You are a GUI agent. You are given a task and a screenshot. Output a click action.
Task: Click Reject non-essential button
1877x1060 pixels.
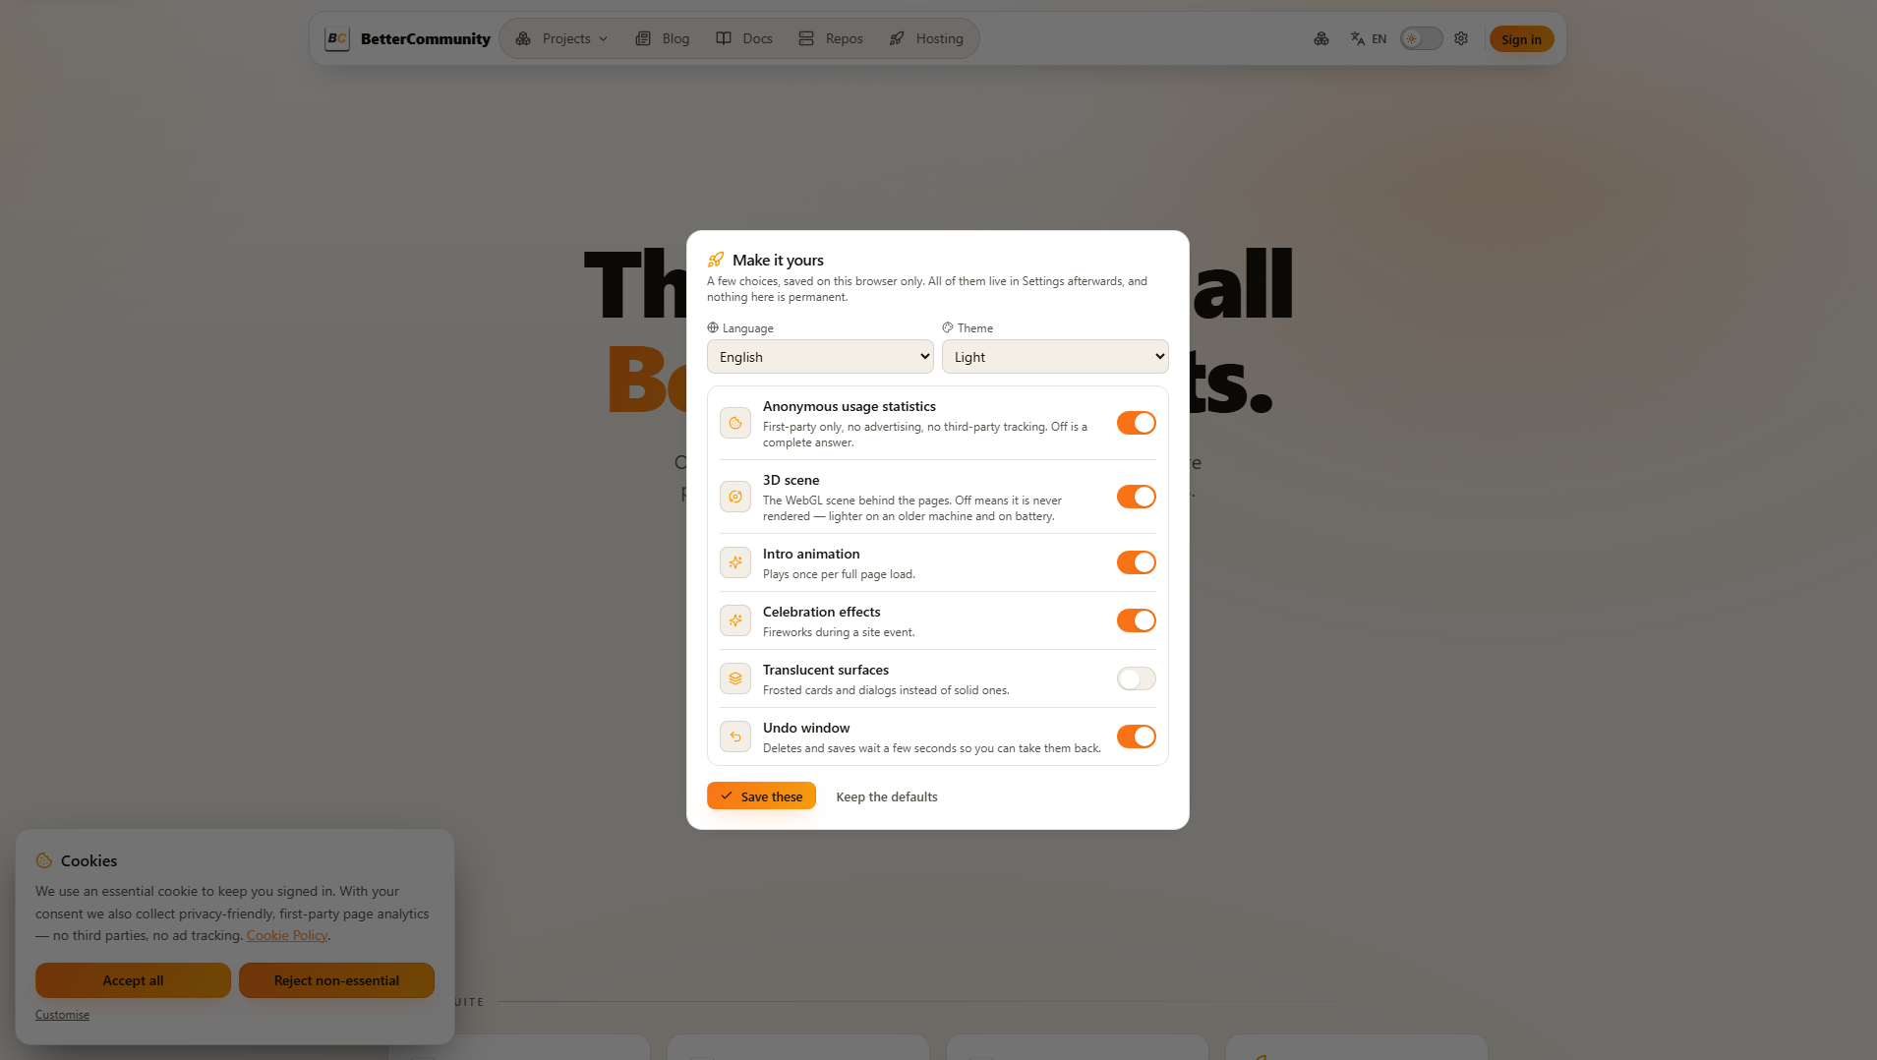click(336, 980)
